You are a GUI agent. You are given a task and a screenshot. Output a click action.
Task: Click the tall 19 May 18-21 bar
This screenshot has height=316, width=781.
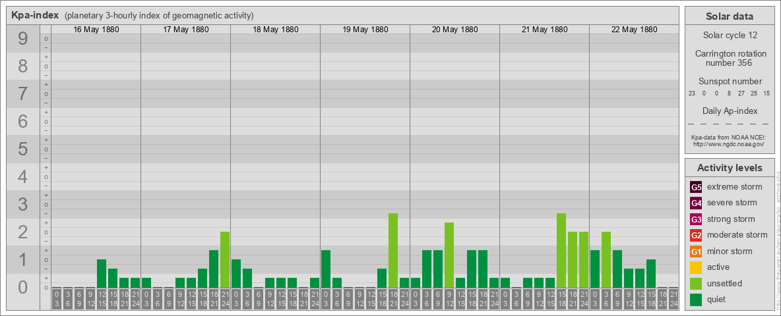[393, 250]
